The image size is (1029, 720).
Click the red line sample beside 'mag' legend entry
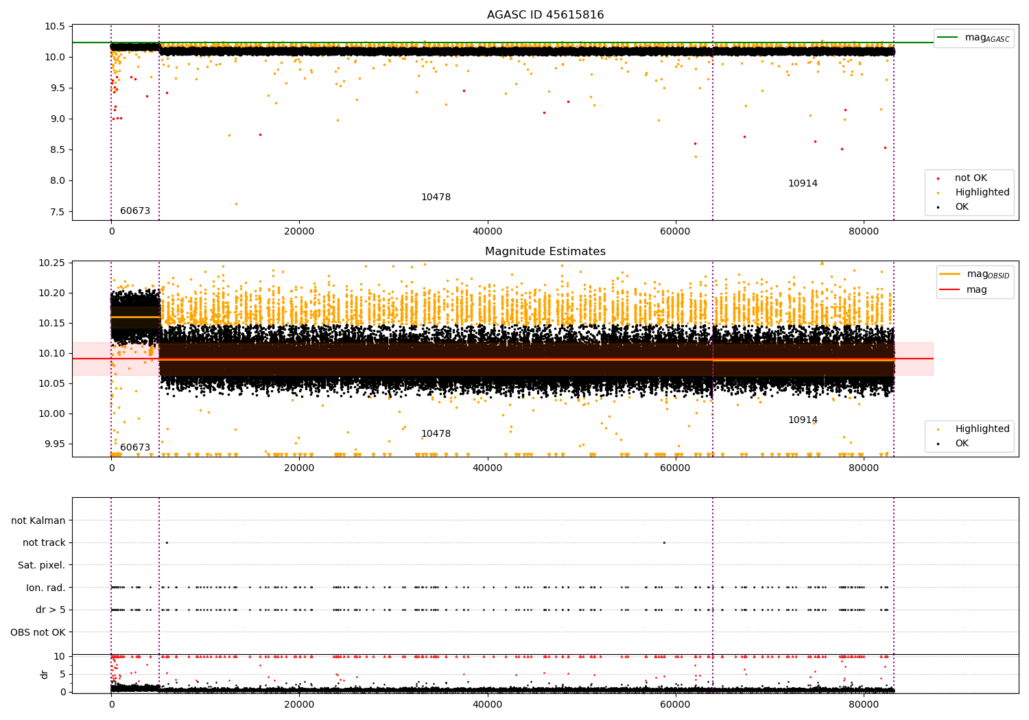pos(949,290)
